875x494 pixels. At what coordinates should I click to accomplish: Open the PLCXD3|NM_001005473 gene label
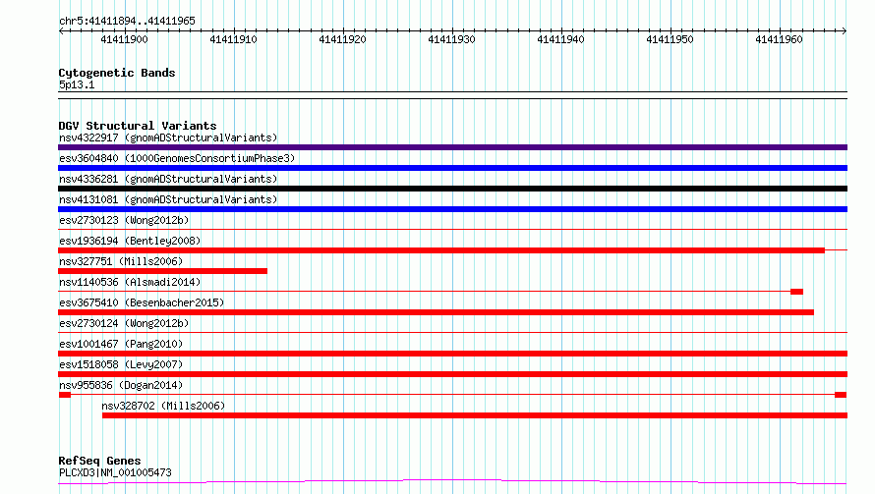[x=115, y=472]
